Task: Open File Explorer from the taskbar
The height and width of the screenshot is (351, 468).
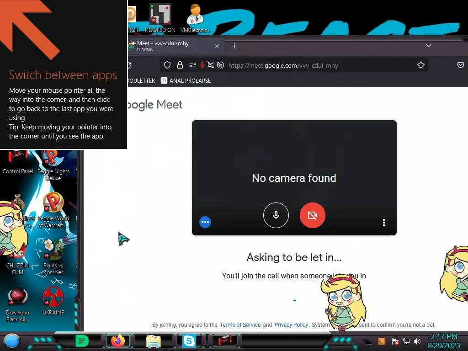Action: pyautogui.click(x=154, y=341)
